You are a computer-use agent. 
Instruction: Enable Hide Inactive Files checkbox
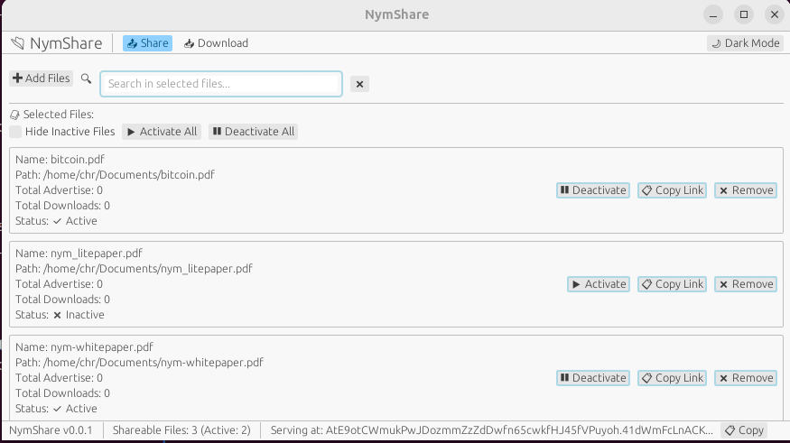coord(16,132)
